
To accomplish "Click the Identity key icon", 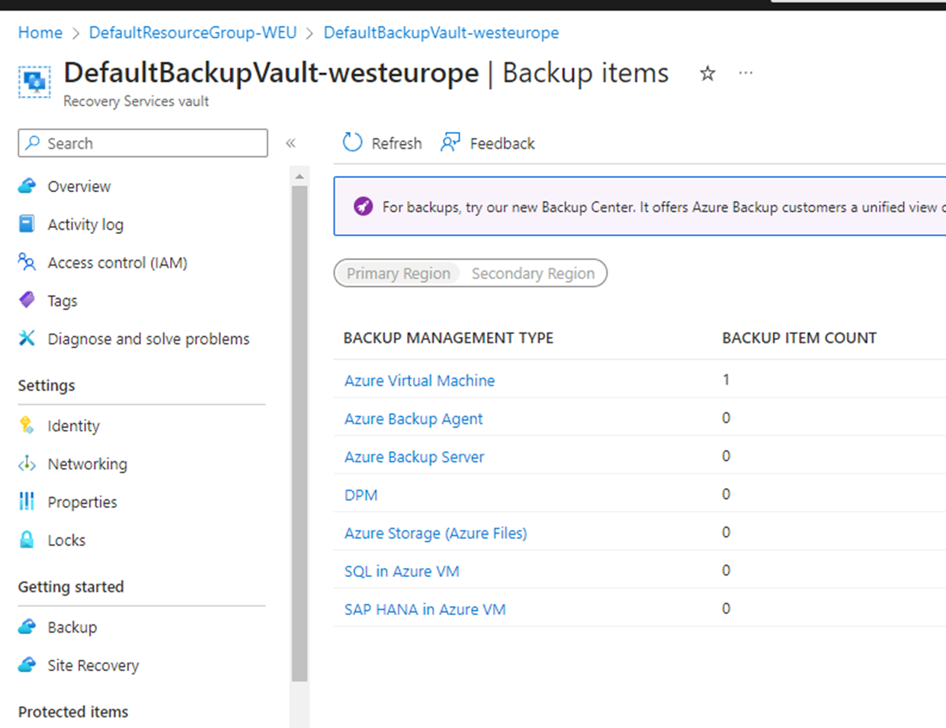I will [x=27, y=425].
